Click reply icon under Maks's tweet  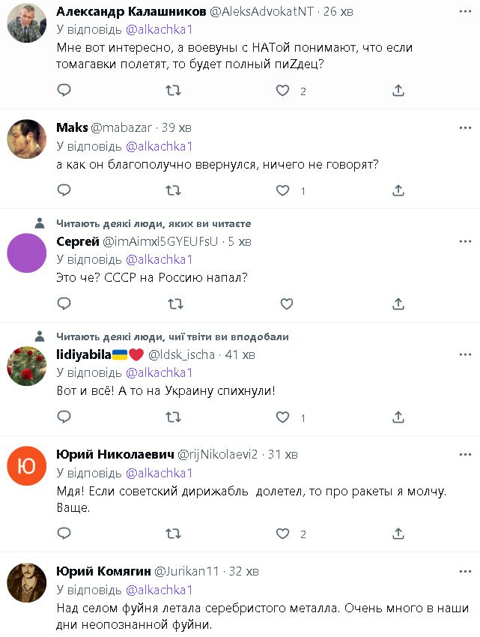click(64, 191)
